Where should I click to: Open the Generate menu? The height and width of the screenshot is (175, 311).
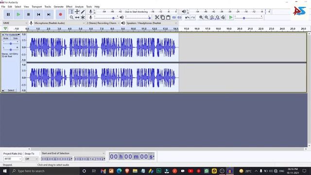coord(58,7)
